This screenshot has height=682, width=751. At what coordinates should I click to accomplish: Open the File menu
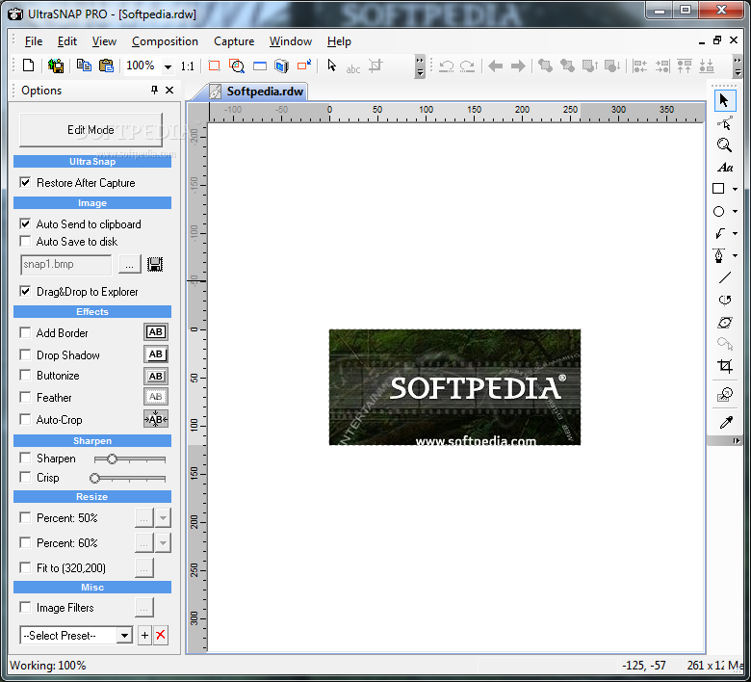(34, 41)
